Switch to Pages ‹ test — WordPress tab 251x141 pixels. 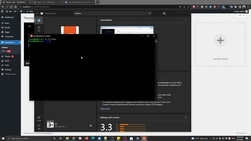(x=47, y=2)
